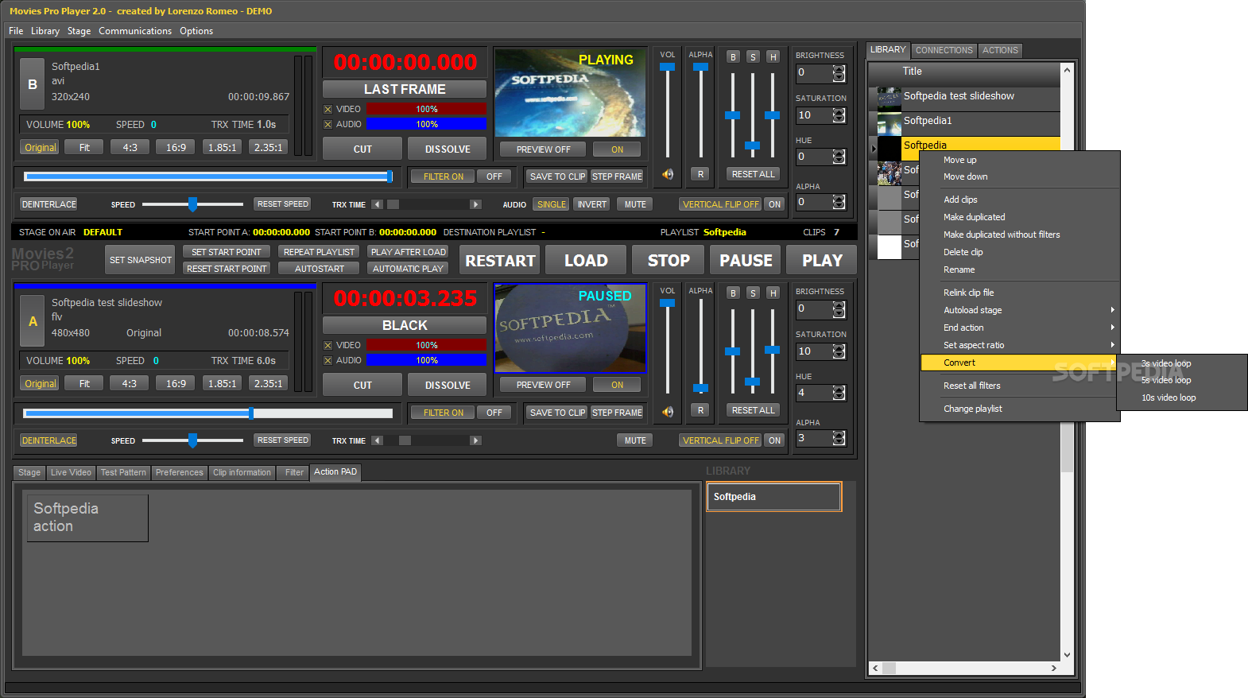
Task: Click the R alpha reset button in player A
Action: [x=700, y=410]
